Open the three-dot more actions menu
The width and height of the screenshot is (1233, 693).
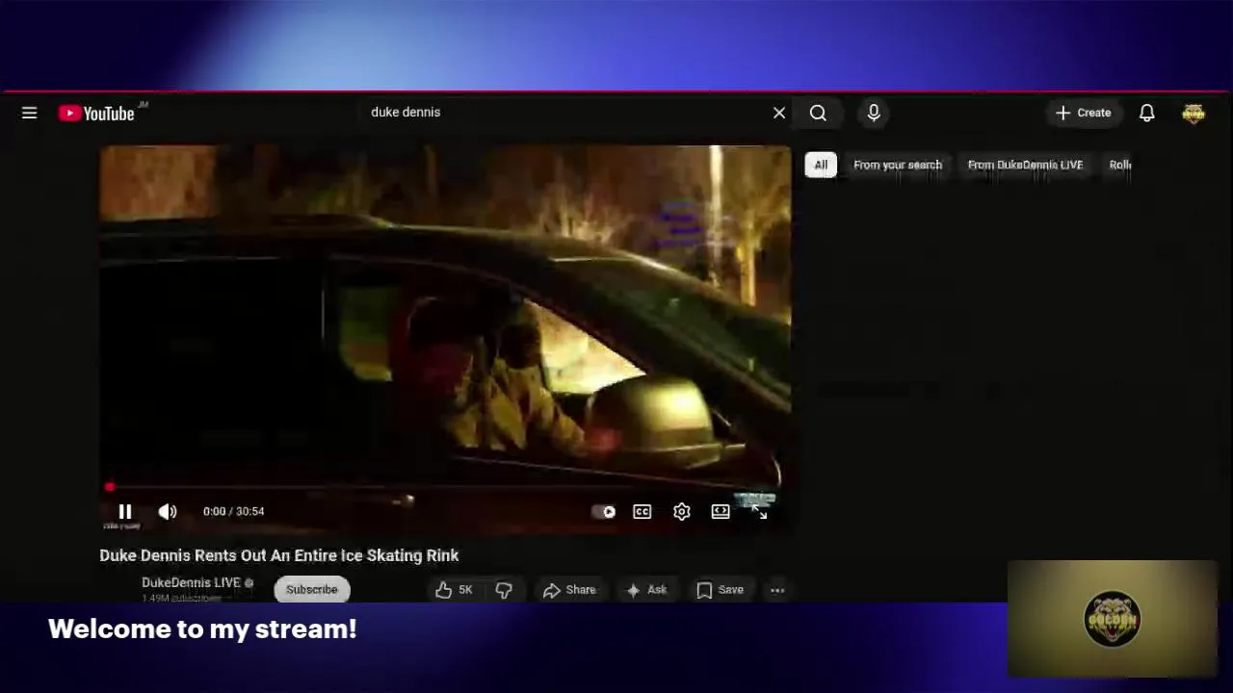pos(777,590)
